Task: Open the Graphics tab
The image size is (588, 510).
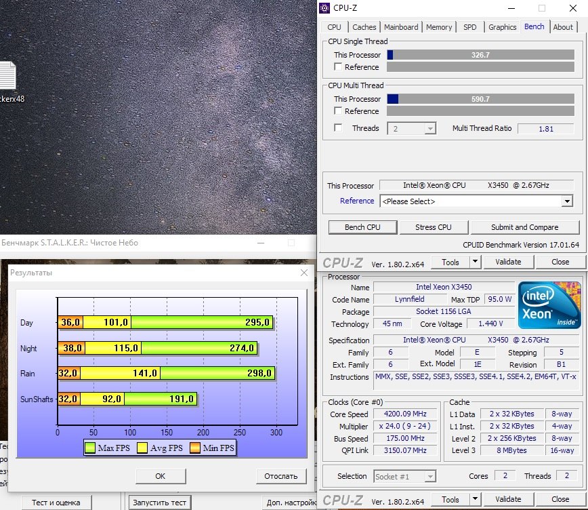Action: pos(502,27)
